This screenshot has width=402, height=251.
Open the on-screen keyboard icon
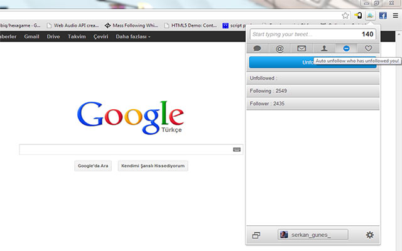pos(237,149)
